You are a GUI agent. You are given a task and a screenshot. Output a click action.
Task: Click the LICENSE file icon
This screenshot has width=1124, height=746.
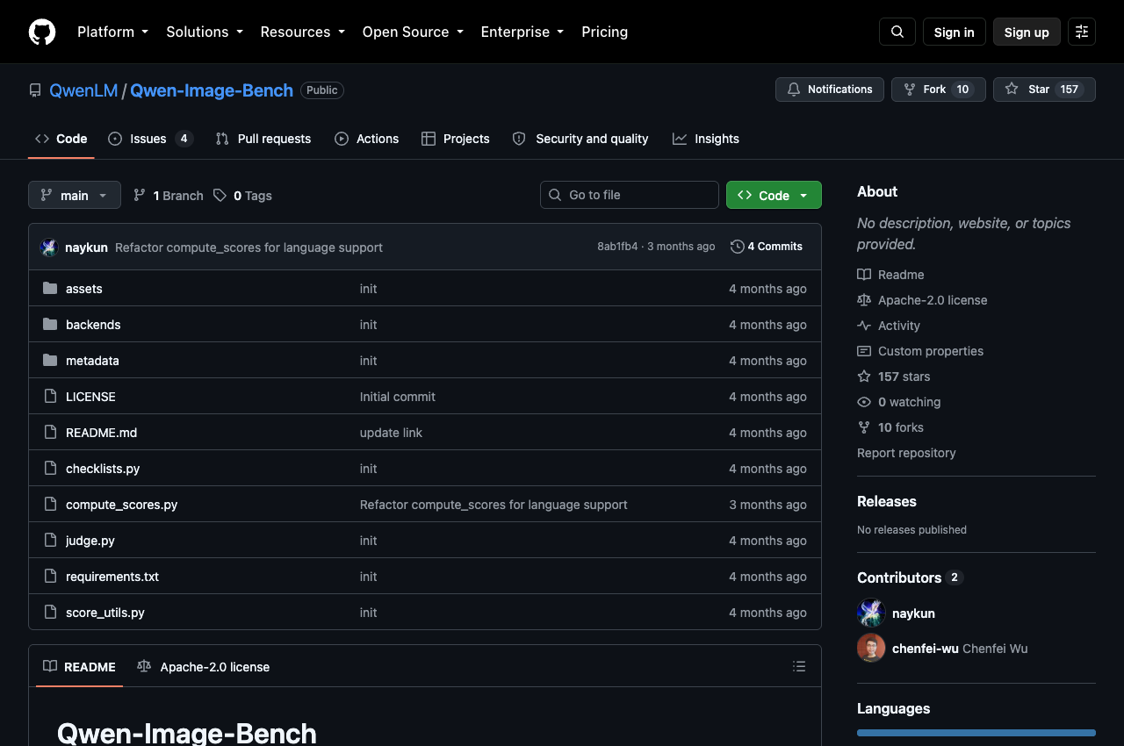click(x=50, y=397)
